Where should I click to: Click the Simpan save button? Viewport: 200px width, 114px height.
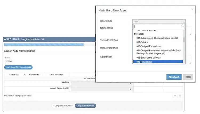click(x=174, y=77)
